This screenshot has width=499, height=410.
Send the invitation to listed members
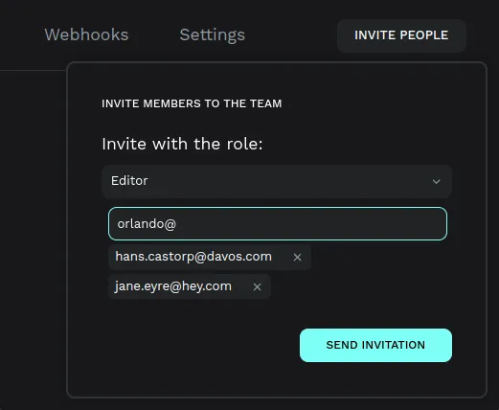click(x=375, y=345)
